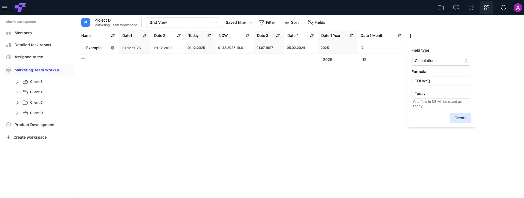Open the chat messages icon
Image resolution: width=524 pixels, height=198 pixels.
point(456,8)
